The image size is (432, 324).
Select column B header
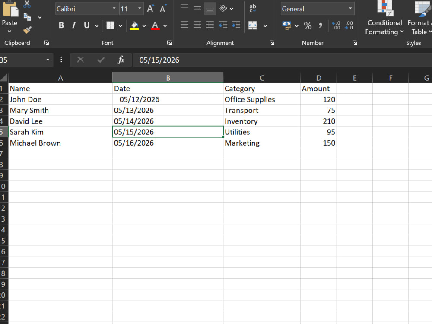point(168,78)
